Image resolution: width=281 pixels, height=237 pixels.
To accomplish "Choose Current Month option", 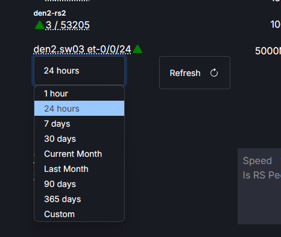I will (79, 154).
